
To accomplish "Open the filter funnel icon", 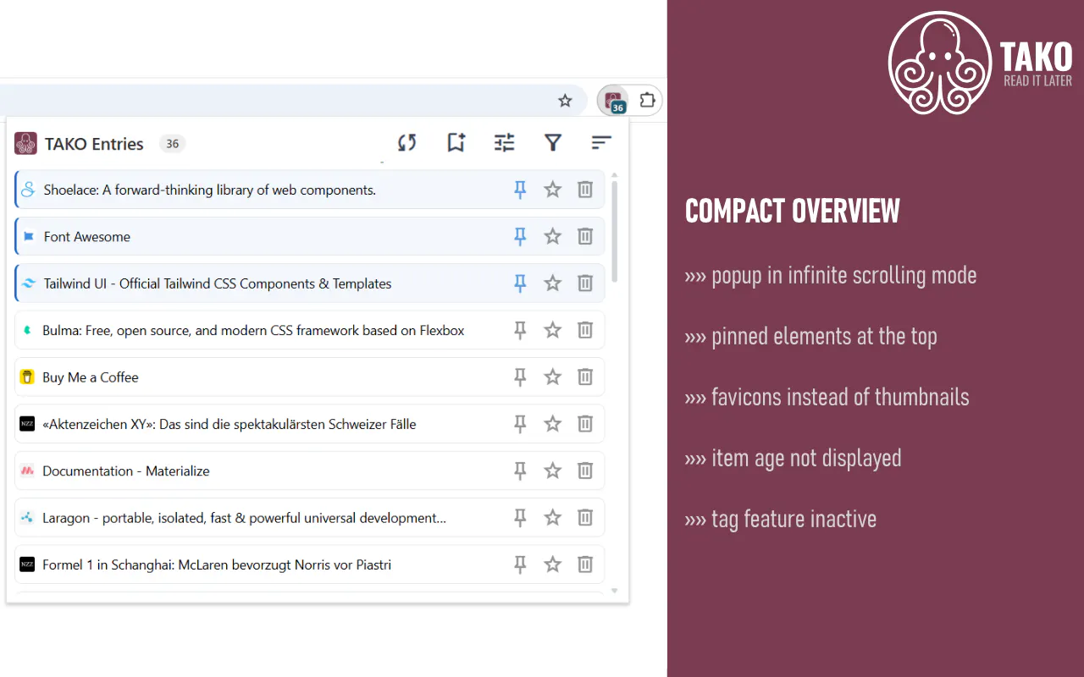I will [x=553, y=143].
